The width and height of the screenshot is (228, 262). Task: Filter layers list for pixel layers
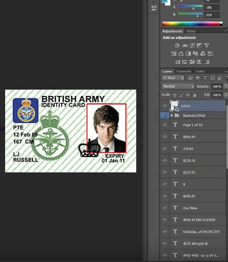click(x=190, y=78)
